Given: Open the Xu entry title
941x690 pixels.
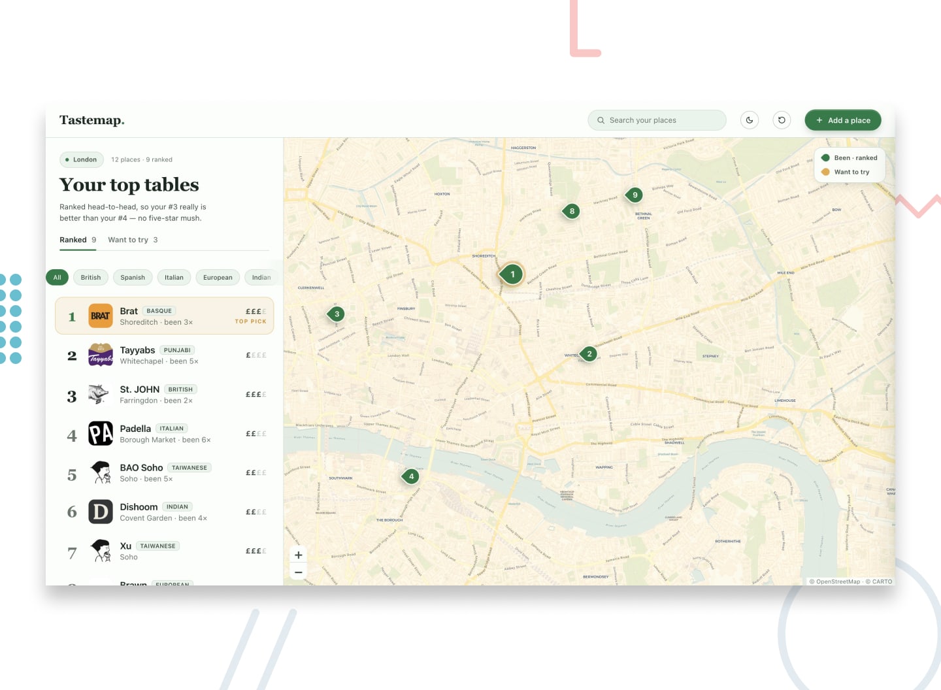Looking at the screenshot, I should click(x=125, y=546).
